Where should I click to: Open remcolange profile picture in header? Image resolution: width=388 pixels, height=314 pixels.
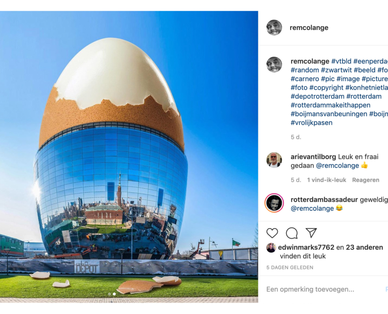tap(274, 28)
